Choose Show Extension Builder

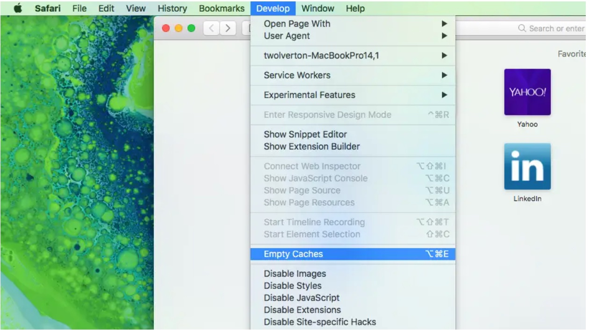(353, 146)
